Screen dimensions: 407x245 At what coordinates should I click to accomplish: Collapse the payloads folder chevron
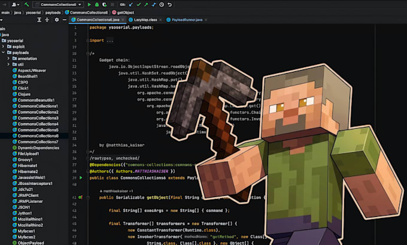pos(3,53)
